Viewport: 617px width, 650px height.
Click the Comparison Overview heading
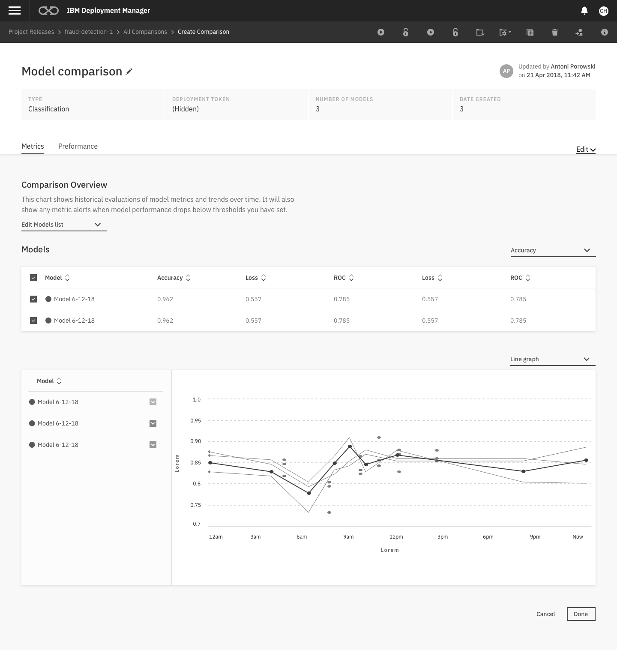click(x=64, y=185)
